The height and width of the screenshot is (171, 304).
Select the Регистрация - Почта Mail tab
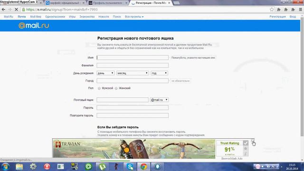click(151, 3)
